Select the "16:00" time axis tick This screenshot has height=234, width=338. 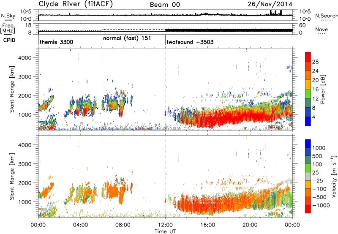click(x=207, y=225)
